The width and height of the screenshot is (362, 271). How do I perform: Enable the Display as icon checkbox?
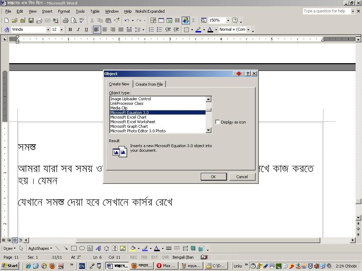click(x=218, y=122)
